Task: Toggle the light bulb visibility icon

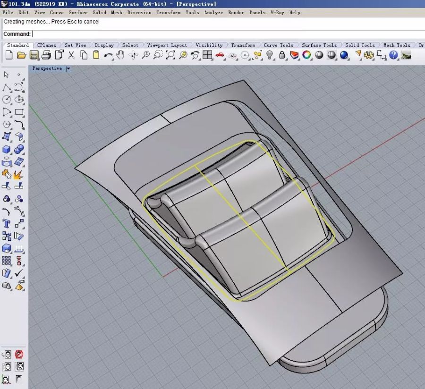Action: coord(270,55)
